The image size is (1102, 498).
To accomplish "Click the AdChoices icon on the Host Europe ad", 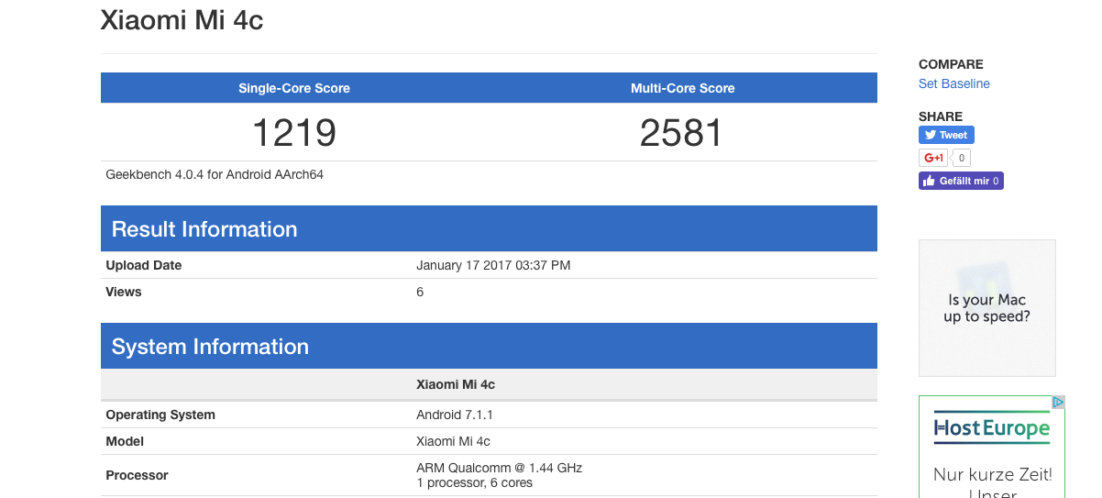I will point(1058,402).
